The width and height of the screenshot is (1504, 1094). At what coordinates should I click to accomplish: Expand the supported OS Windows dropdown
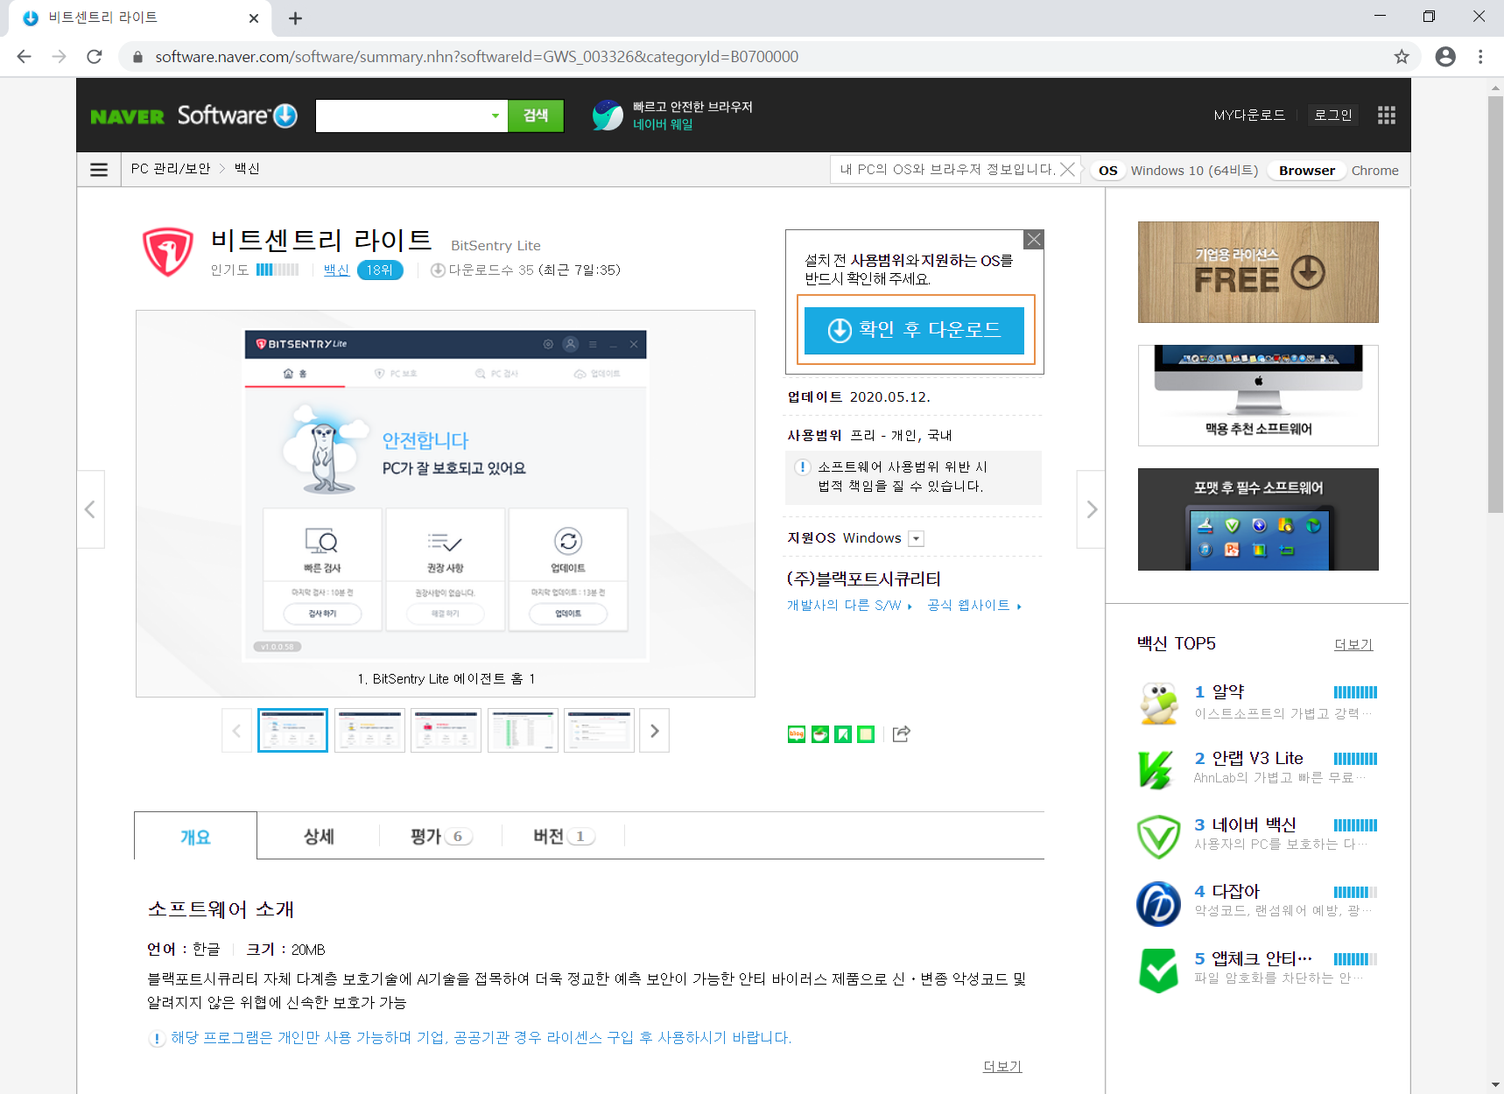point(916,539)
